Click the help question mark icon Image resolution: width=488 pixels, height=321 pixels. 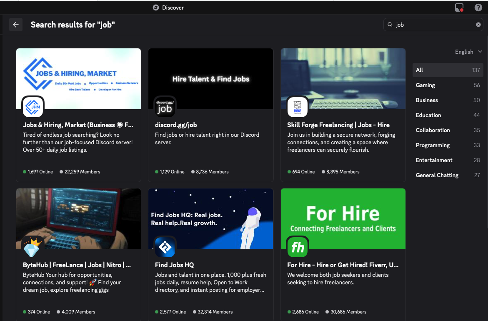click(478, 7)
